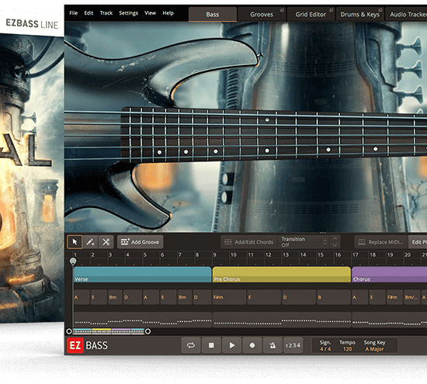
Task: Start recording with the record button
Action: [x=252, y=345]
